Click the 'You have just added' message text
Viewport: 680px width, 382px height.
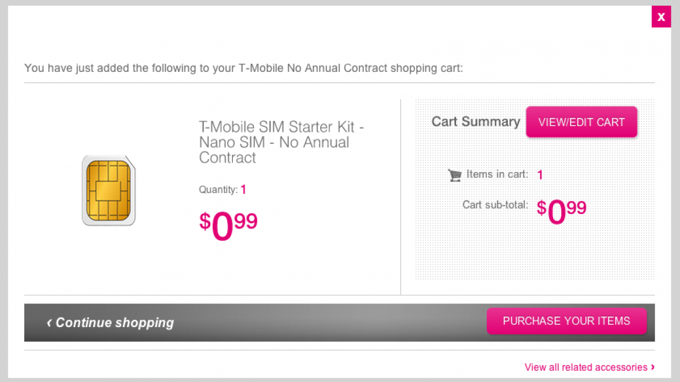(244, 68)
